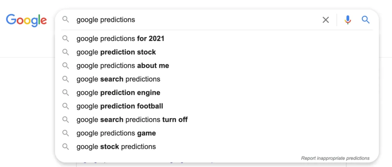Click the Google logo
The height and width of the screenshot is (167, 392).
pyautogui.click(x=26, y=21)
